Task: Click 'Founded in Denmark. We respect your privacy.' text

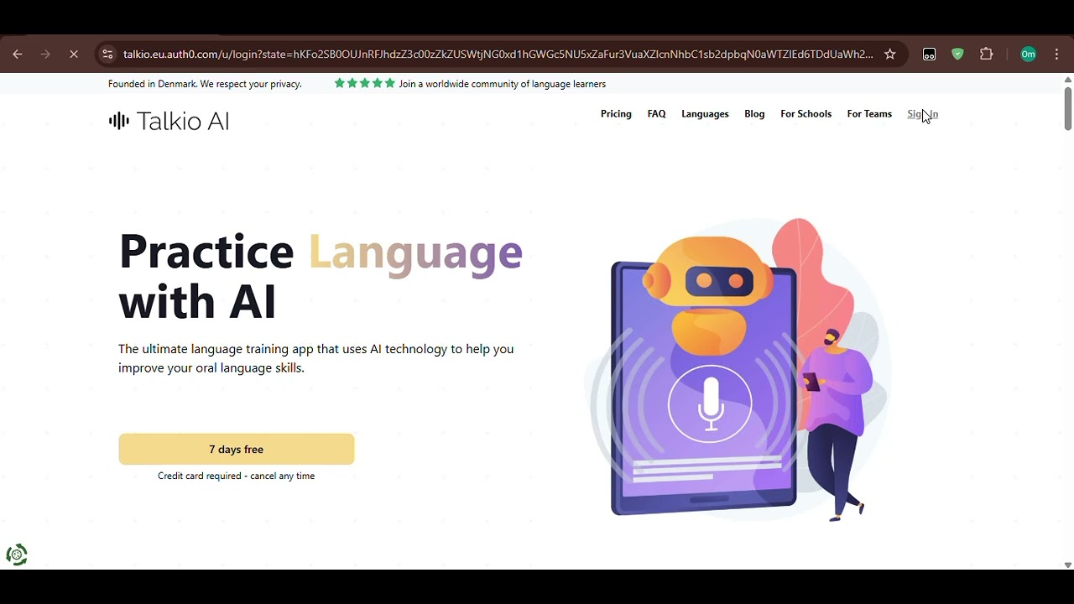Action: coord(205,84)
